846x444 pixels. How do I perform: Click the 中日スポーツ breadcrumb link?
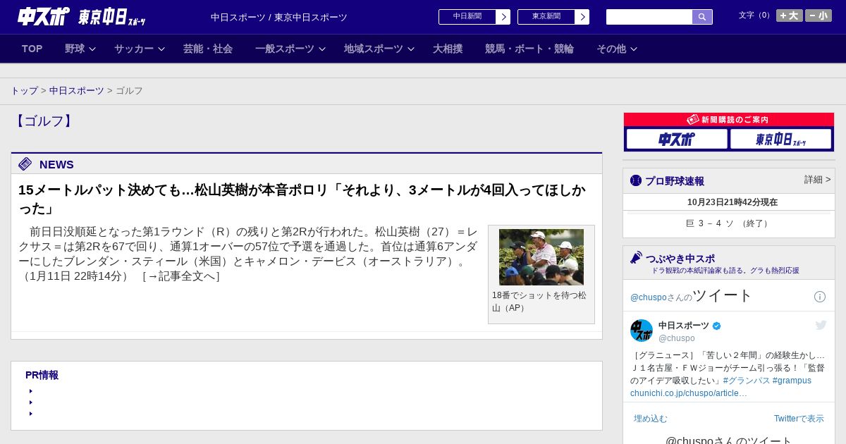[77, 91]
